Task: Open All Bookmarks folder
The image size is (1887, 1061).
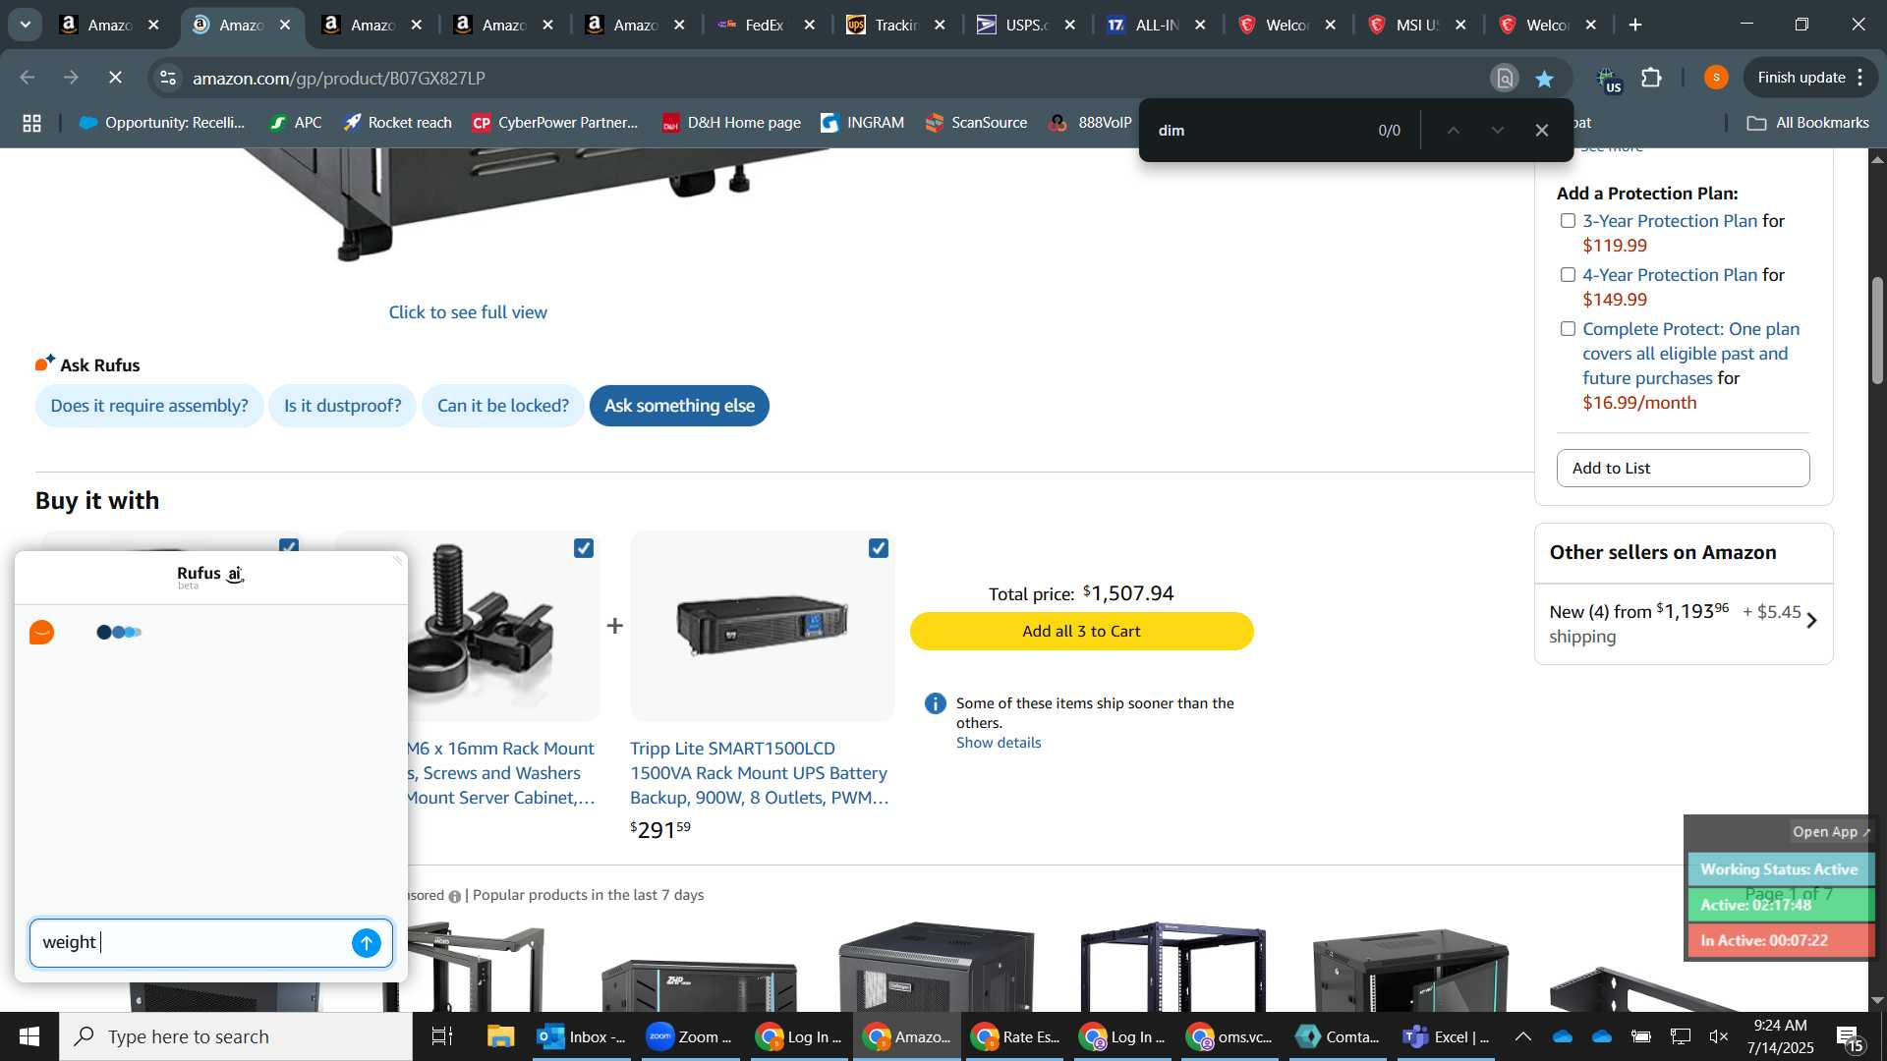Action: coord(1807,123)
